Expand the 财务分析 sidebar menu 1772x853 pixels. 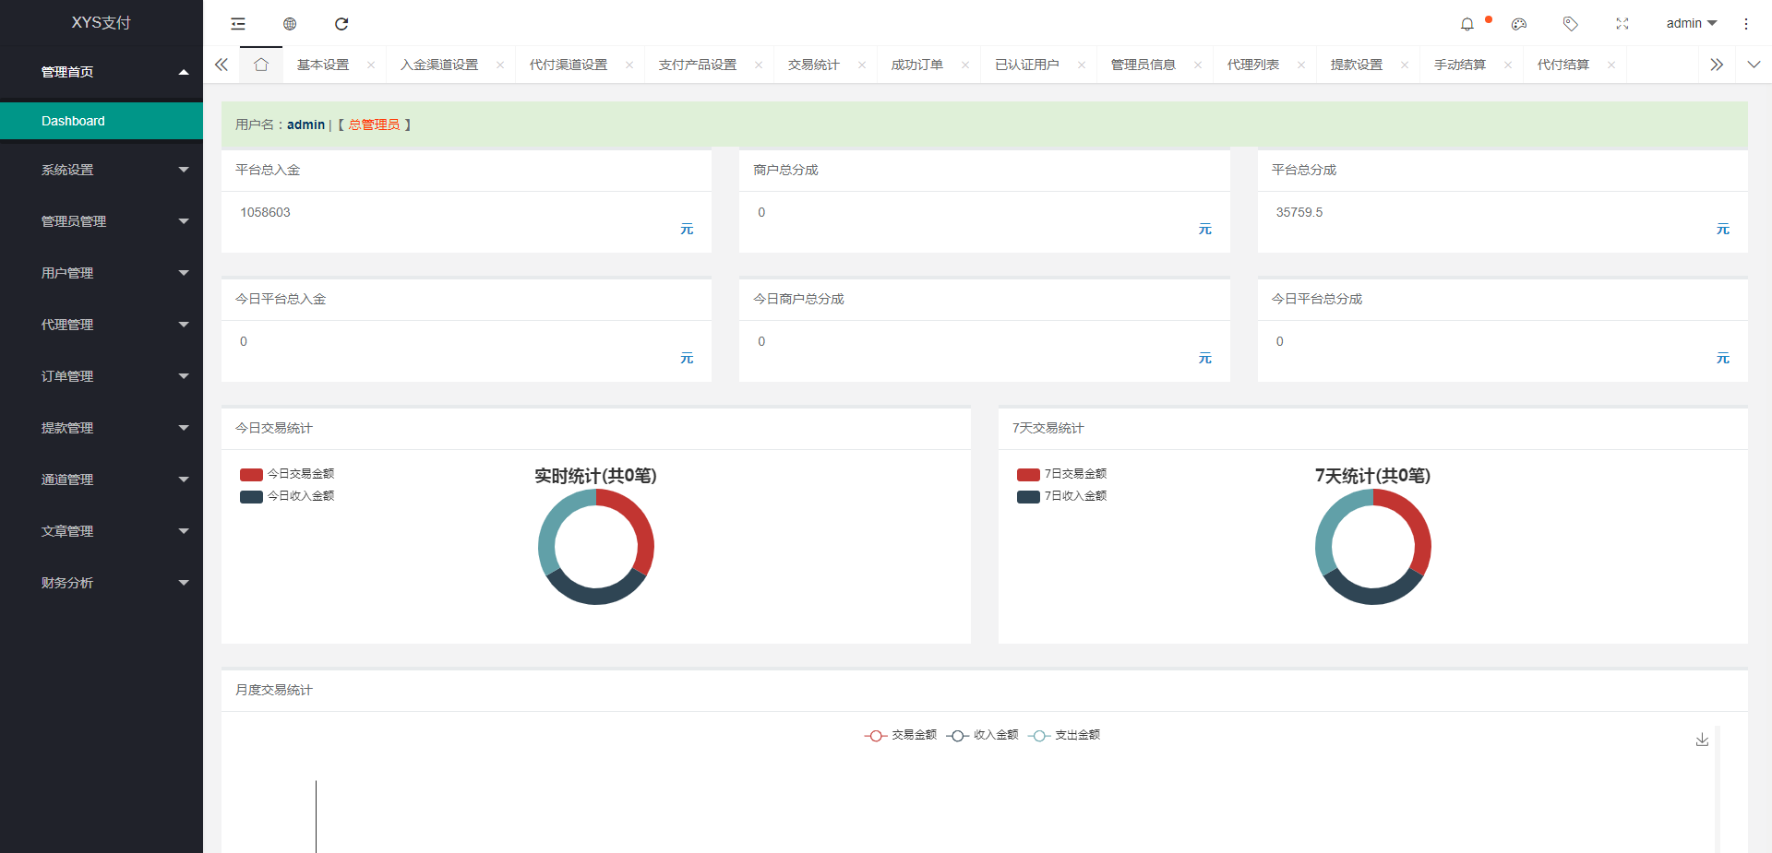pos(102,583)
